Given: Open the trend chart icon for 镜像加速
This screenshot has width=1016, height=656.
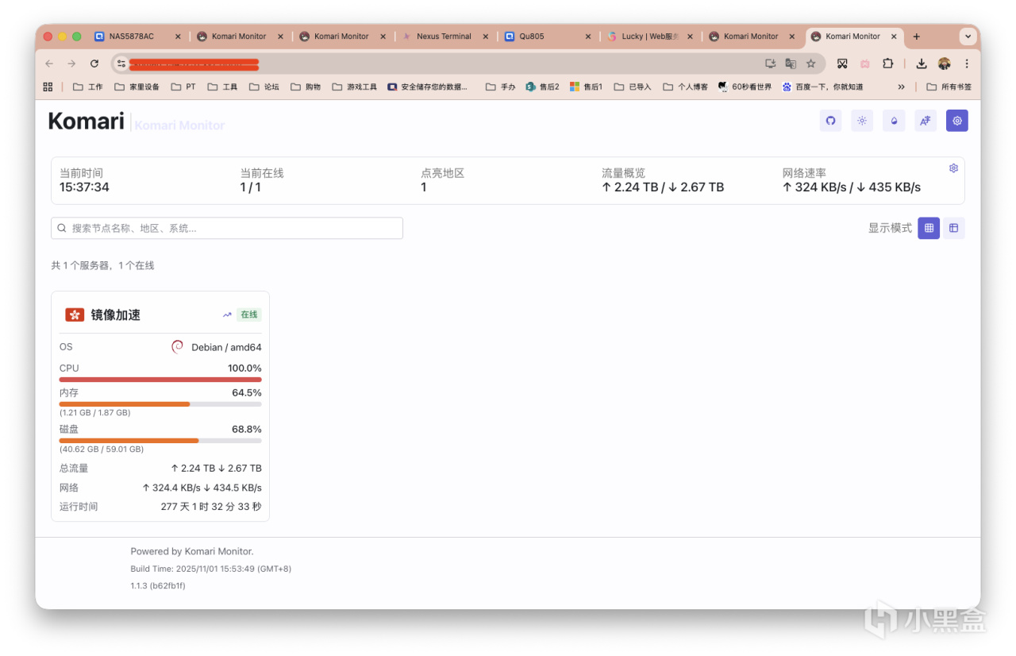Looking at the screenshot, I should tap(227, 314).
